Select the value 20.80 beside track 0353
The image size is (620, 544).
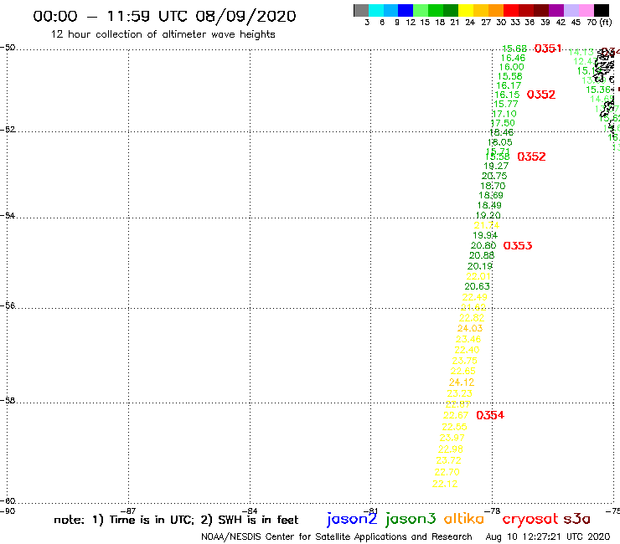click(483, 246)
